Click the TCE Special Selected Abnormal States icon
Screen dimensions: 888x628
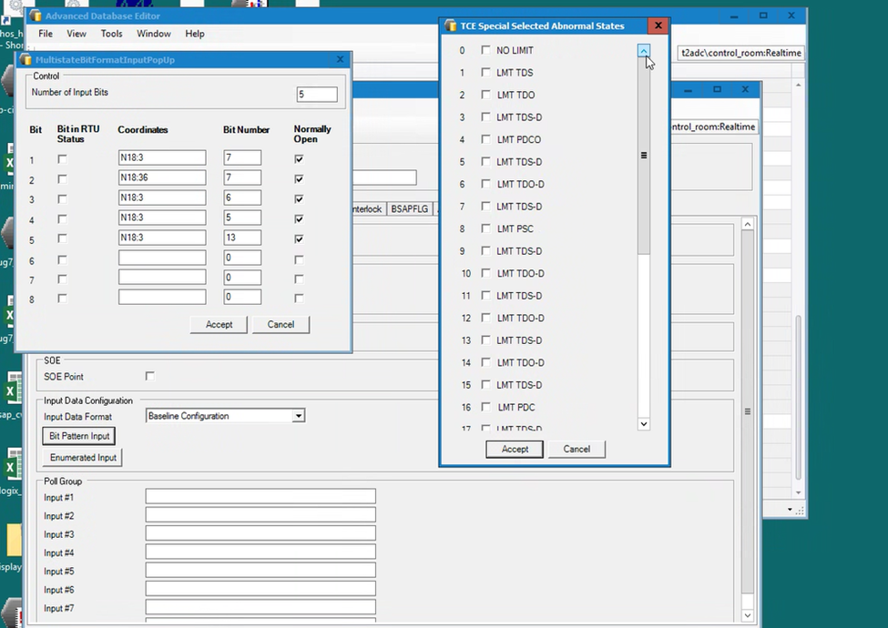[x=451, y=25]
